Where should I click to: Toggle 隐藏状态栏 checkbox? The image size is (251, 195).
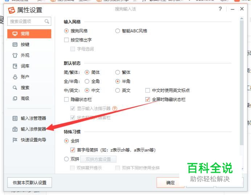click(66, 100)
